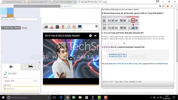
Task: Switch to Iptv - IPTV Live Stream tab
Action: point(64,2)
